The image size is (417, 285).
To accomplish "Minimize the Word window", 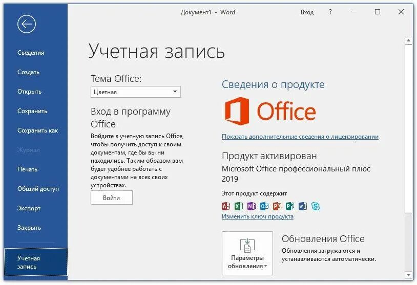I will click(x=353, y=12).
